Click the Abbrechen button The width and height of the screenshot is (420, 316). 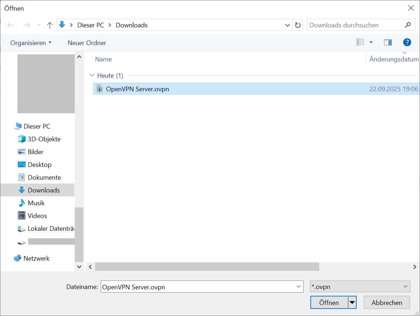click(x=387, y=303)
